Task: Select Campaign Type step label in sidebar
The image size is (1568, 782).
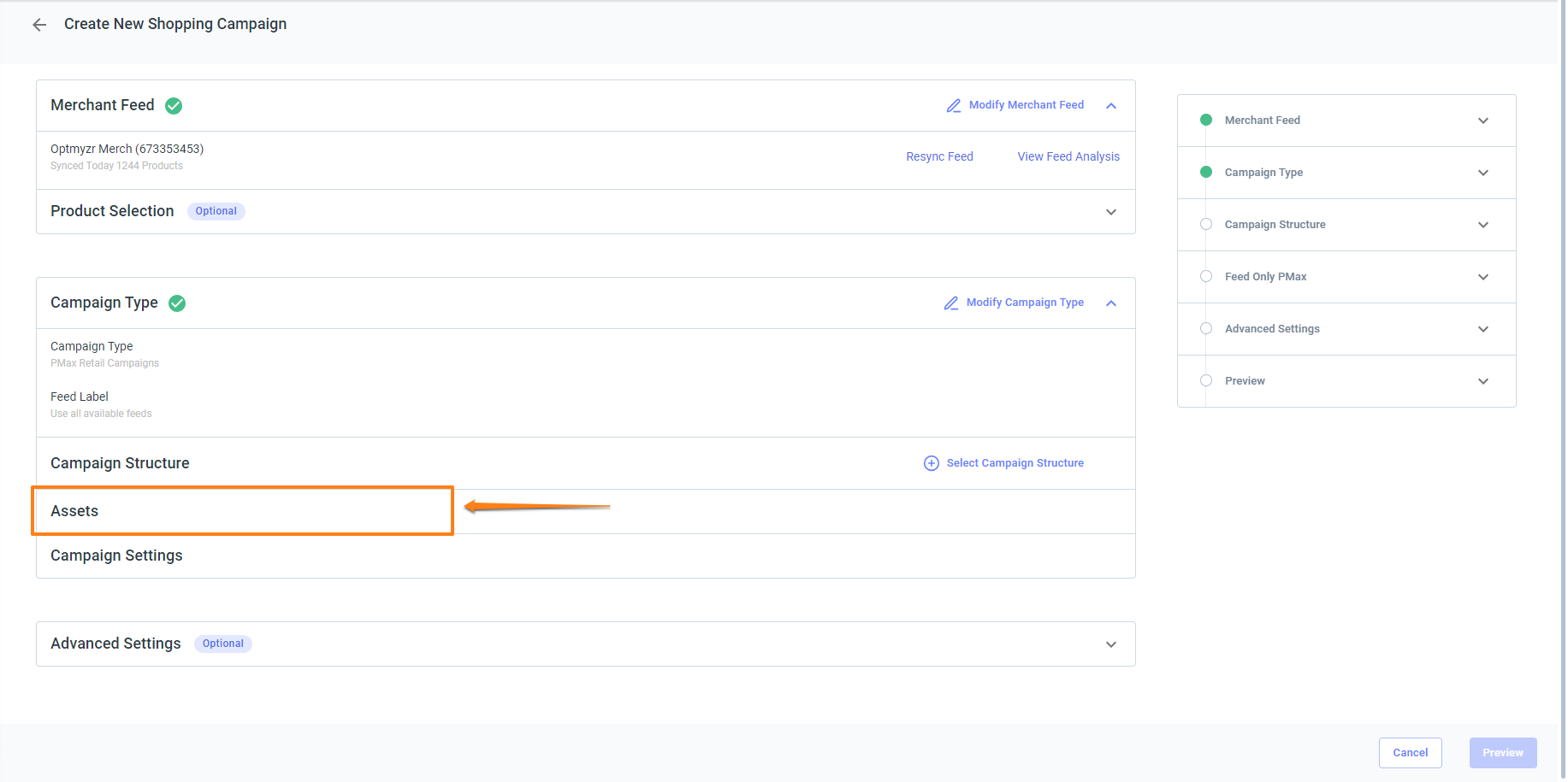Action: pyautogui.click(x=1263, y=173)
